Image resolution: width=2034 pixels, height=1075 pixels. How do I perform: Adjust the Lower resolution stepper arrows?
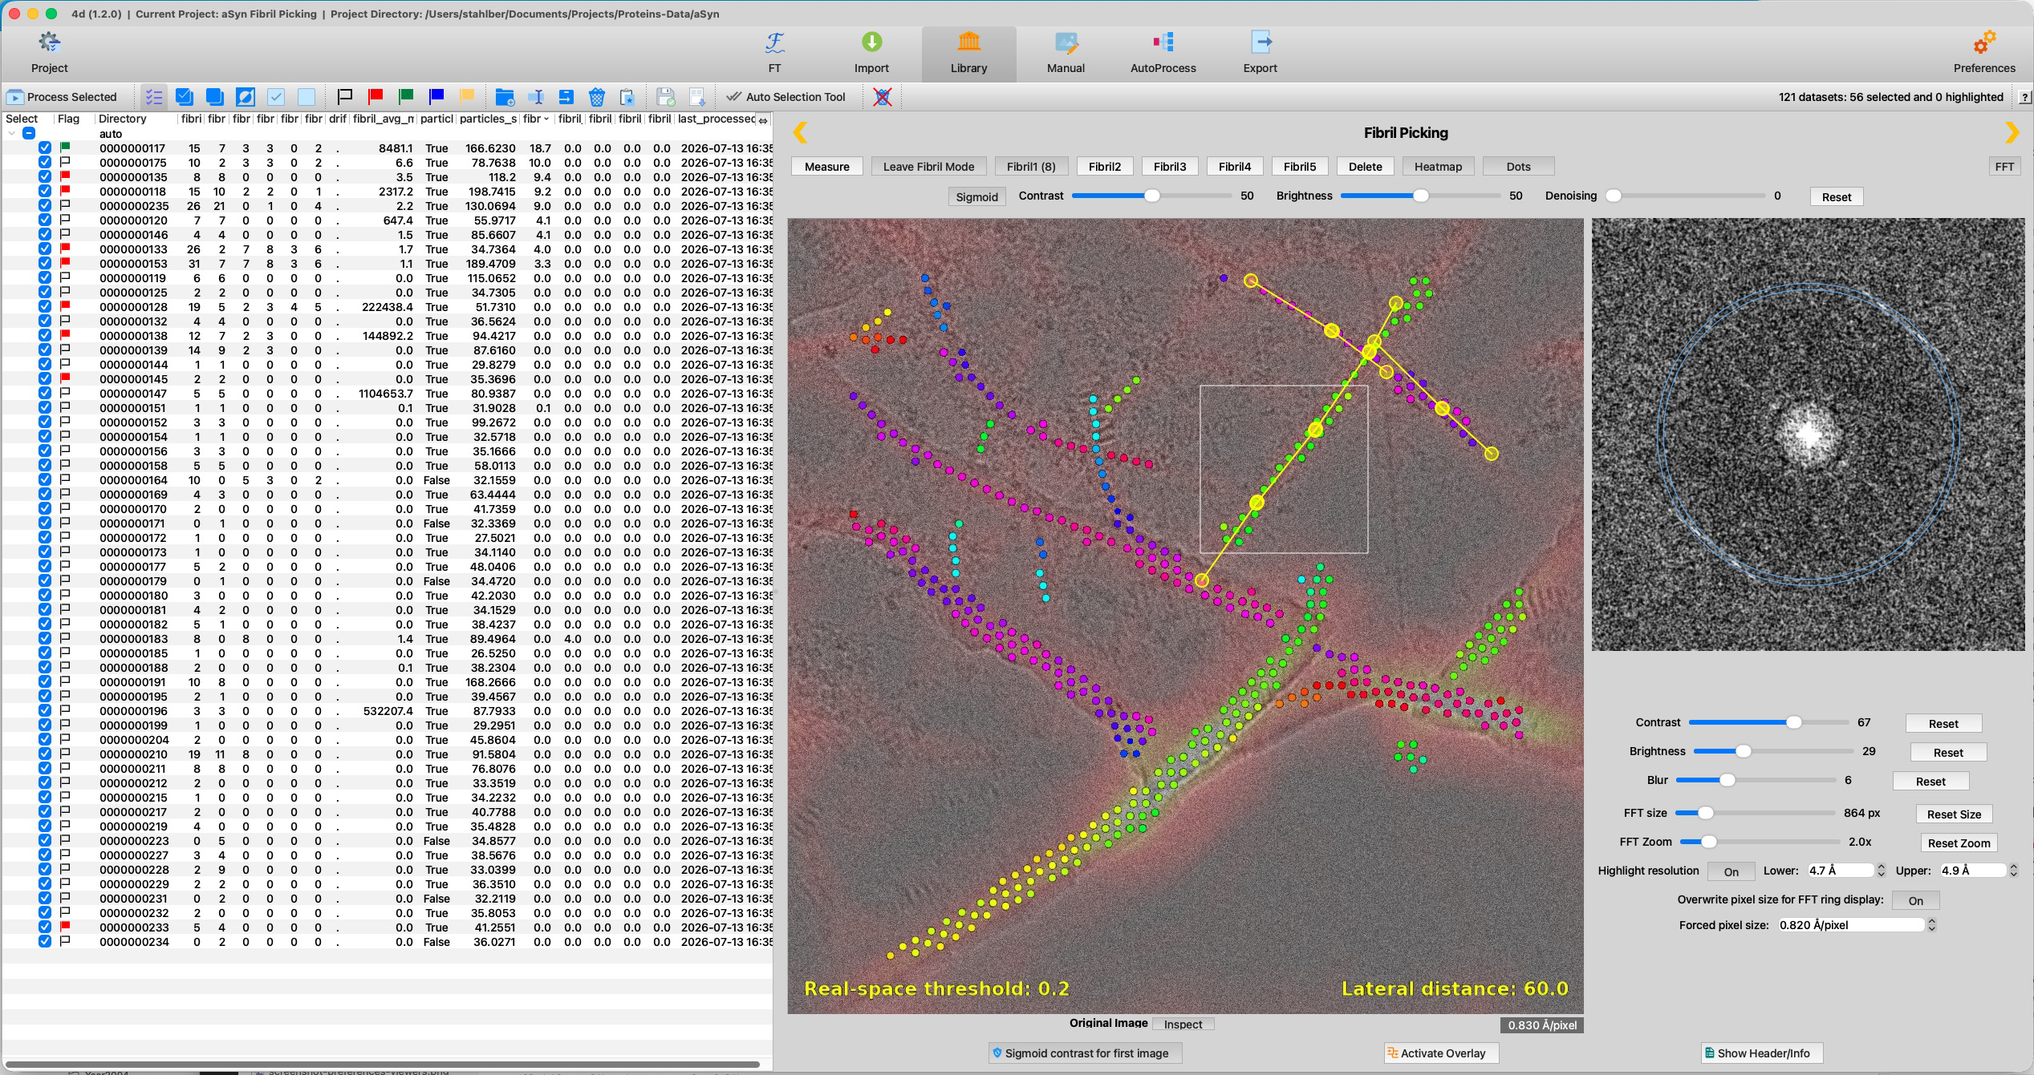coord(1881,871)
